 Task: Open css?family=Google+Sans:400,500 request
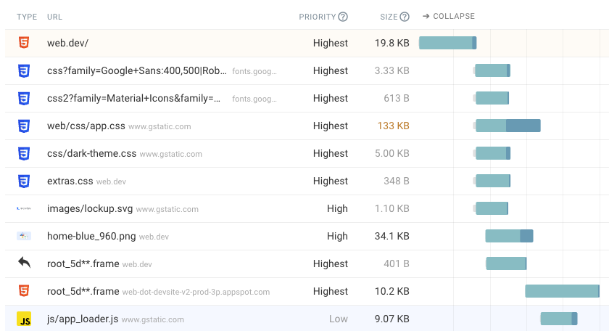(x=137, y=71)
